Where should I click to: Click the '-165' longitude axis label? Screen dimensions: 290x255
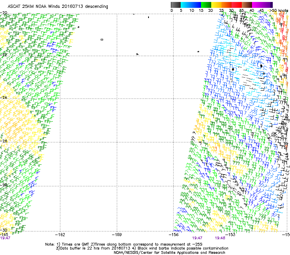[x=4, y=235]
